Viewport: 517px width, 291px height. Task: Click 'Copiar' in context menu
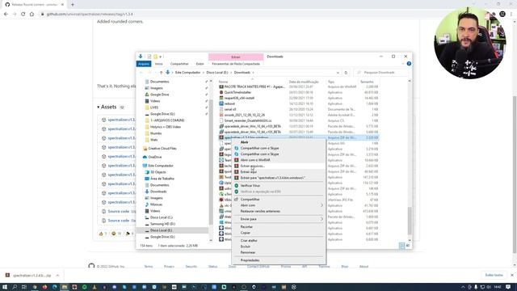click(x=246, y=233)
